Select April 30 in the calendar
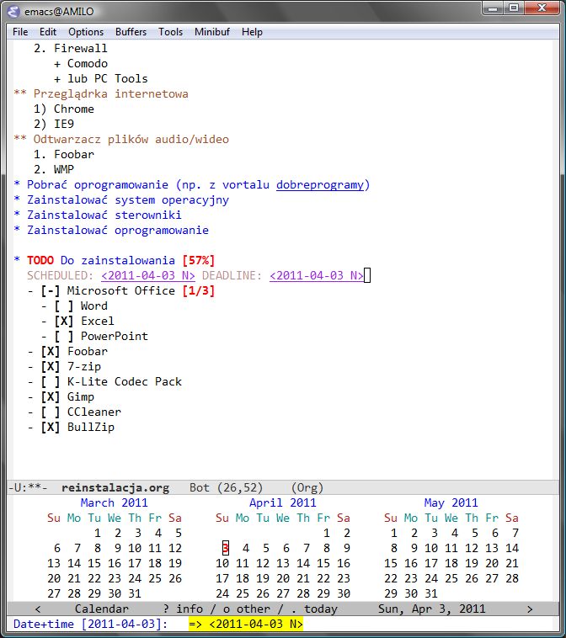This screenshot has height=638, width=566. tap(344, 593)
